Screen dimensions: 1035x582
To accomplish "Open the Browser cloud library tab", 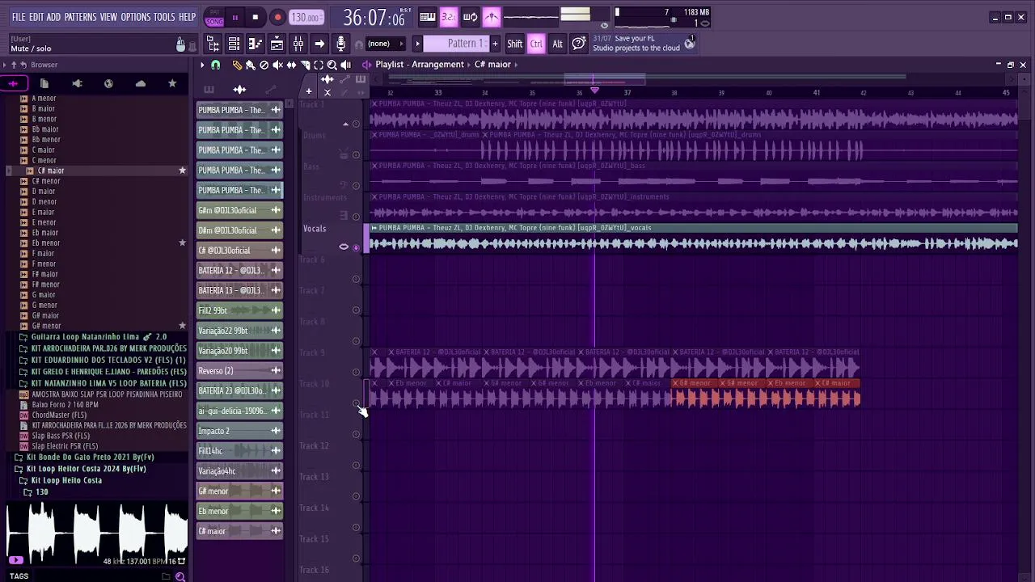I will coord(141,83).
